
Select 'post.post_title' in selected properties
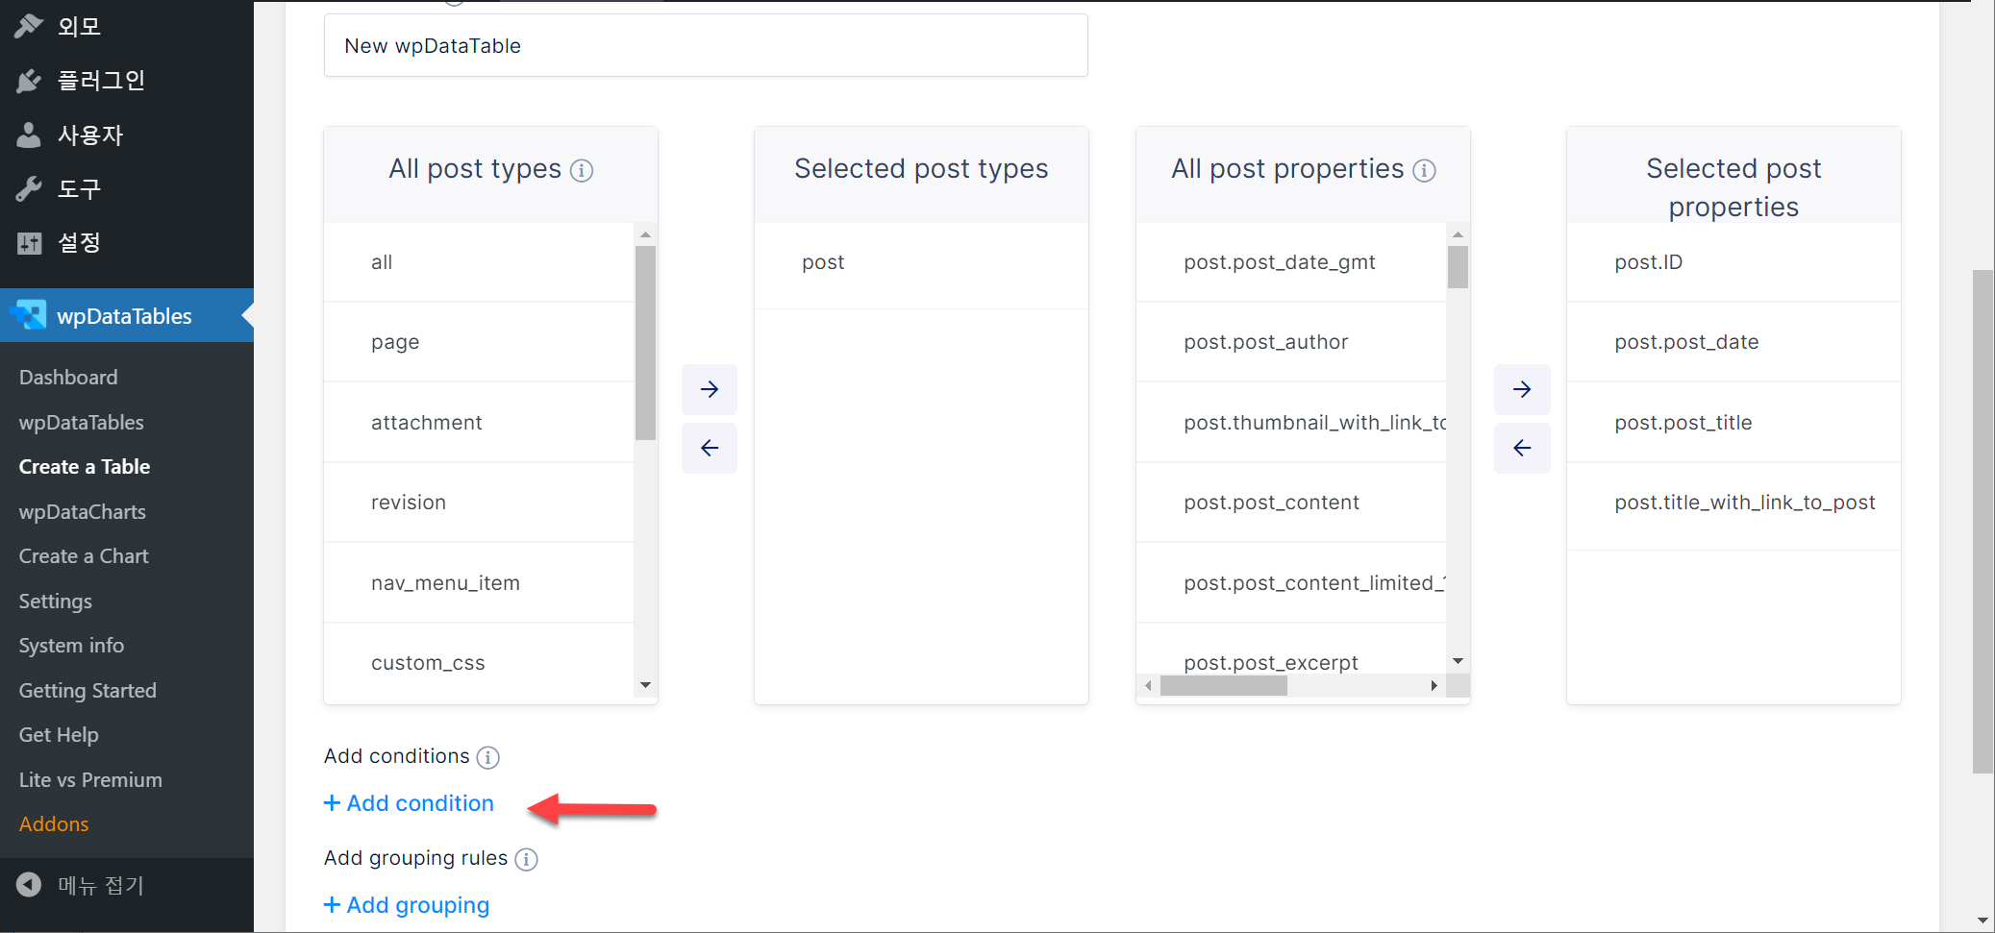coord(1733,423)
